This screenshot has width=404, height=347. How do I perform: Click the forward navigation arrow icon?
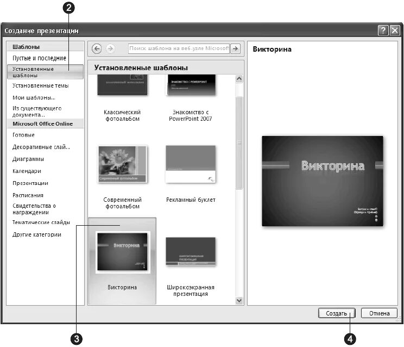tap(110, 48)
